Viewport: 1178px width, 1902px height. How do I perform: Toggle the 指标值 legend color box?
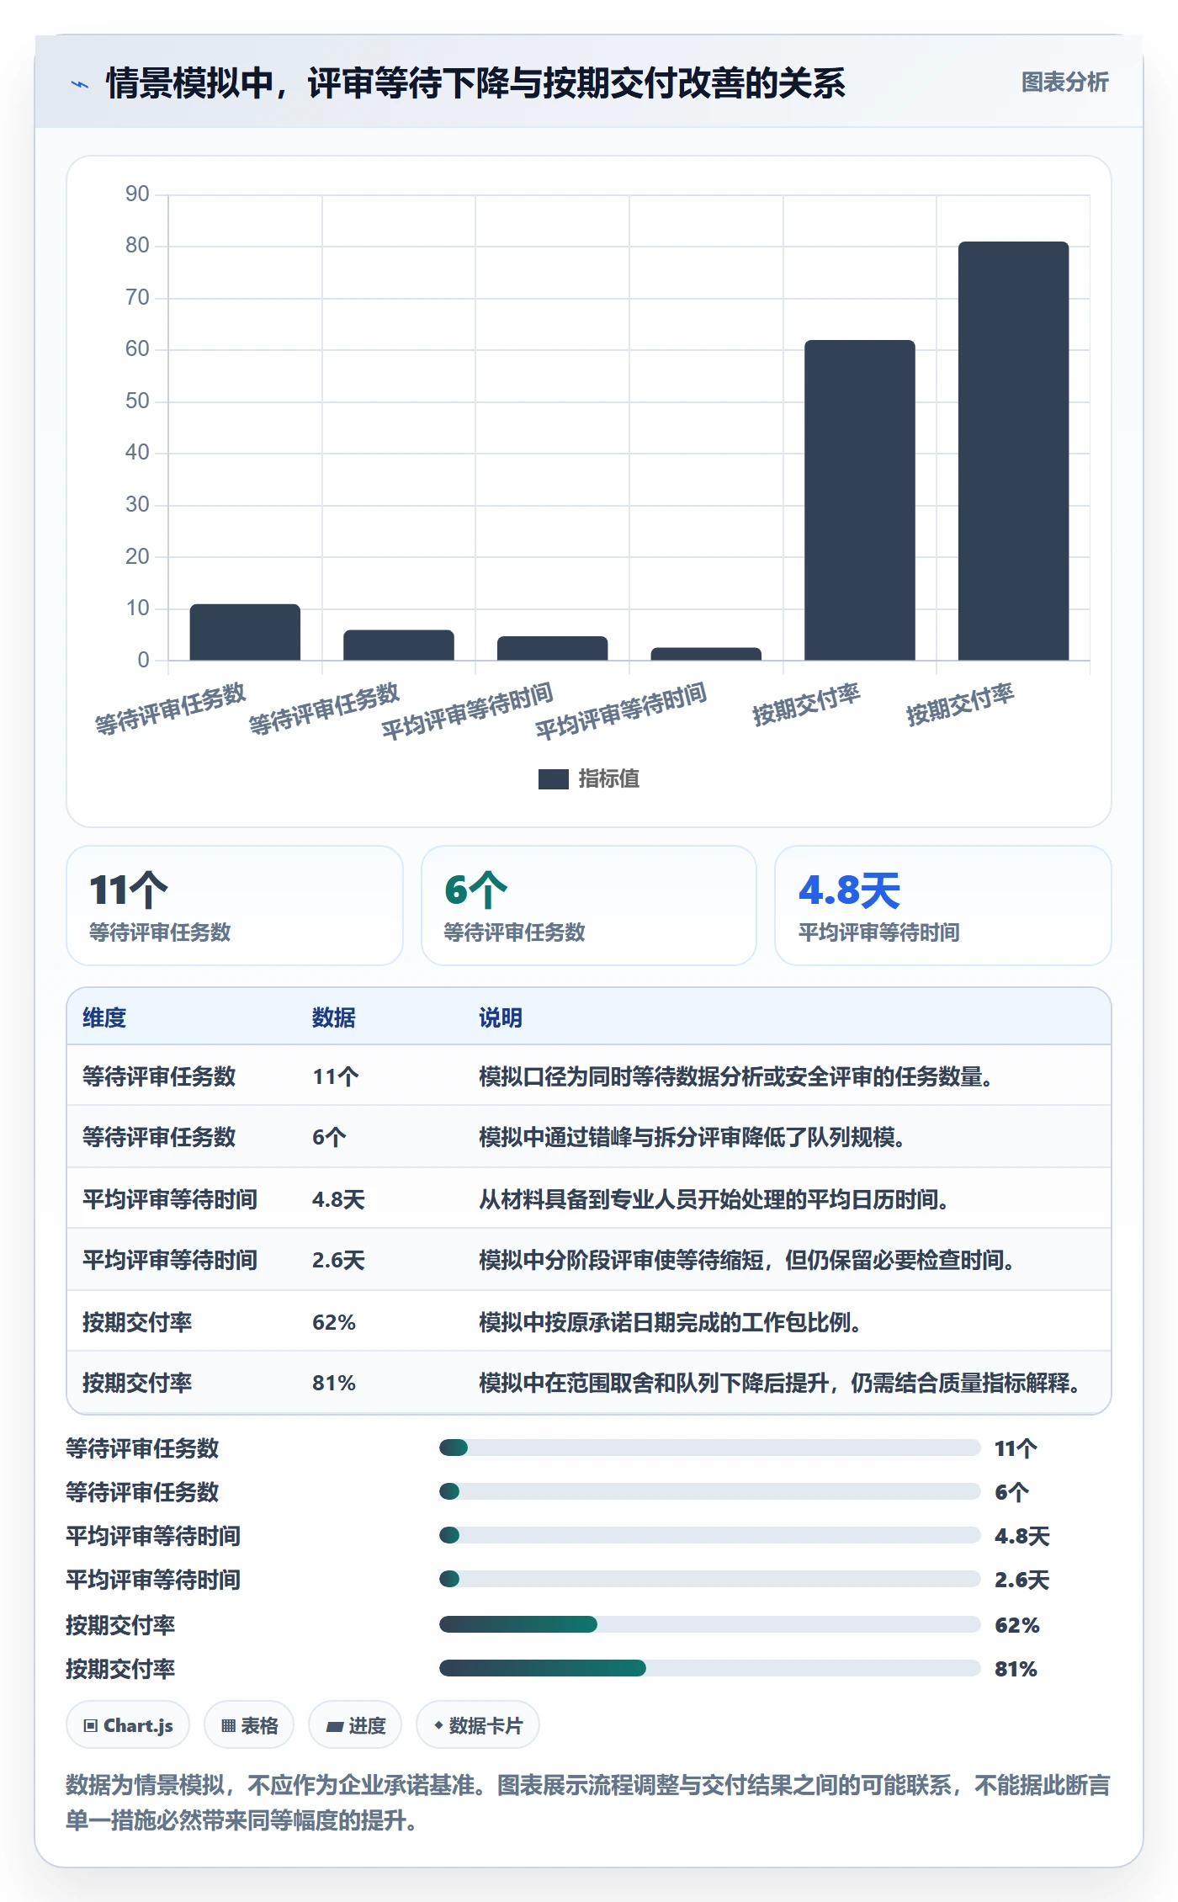click(553, 779)
